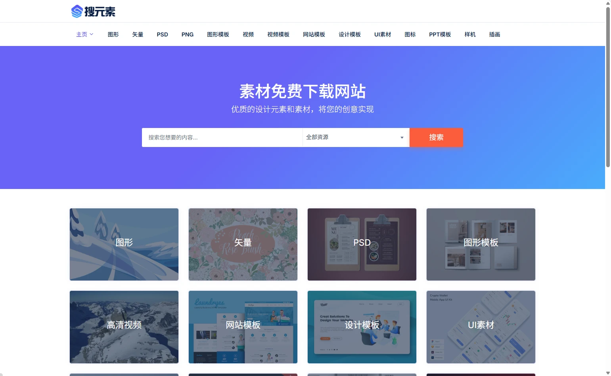611x376 pixels.
Task: Open the 矢量 floral category card
Action: coord(243,244)
